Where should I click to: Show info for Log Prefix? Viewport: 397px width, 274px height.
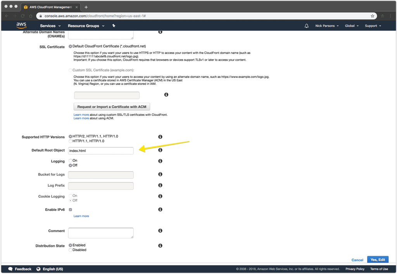[160, 185]
